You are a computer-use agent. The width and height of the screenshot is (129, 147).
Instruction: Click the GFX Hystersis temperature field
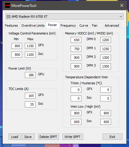coord(106,90)
